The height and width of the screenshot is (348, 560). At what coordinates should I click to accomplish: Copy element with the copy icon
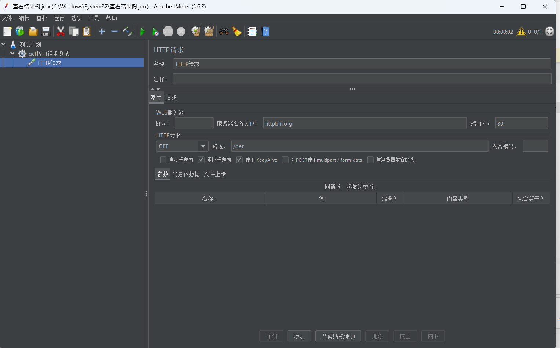point(74,32)
